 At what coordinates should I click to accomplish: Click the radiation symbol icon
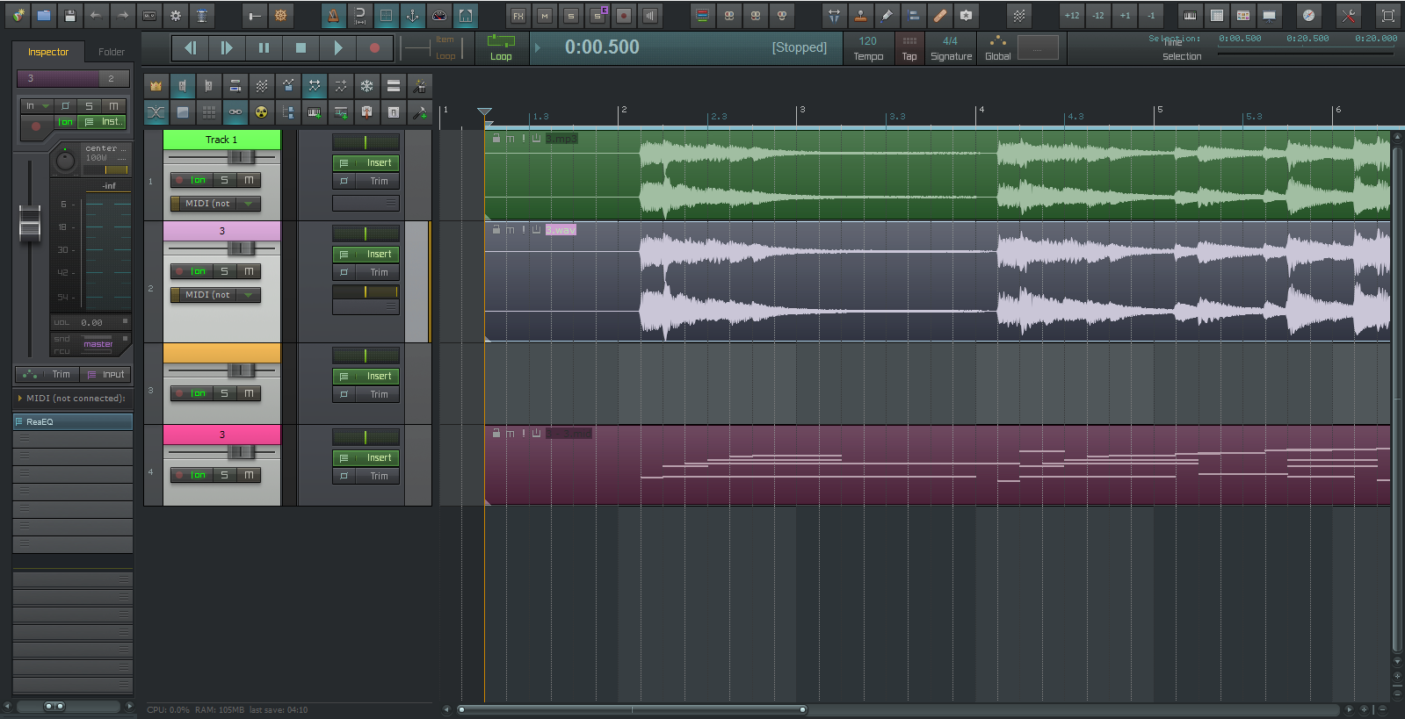[262, 111]
